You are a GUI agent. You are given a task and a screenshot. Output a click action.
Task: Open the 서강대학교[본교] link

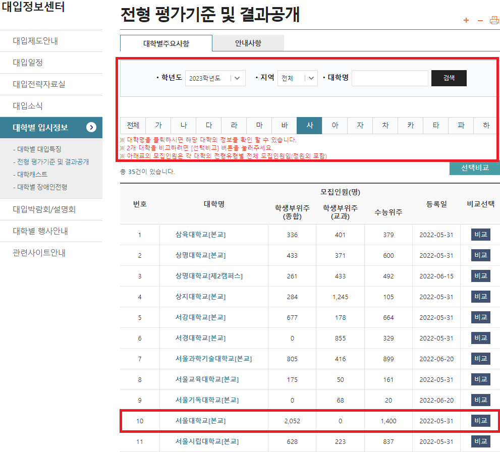click(201, 317)
